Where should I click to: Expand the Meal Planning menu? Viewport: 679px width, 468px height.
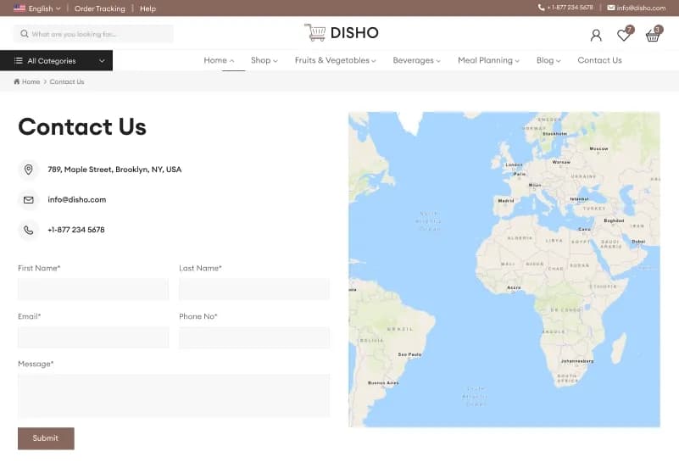tap(488, 60)
